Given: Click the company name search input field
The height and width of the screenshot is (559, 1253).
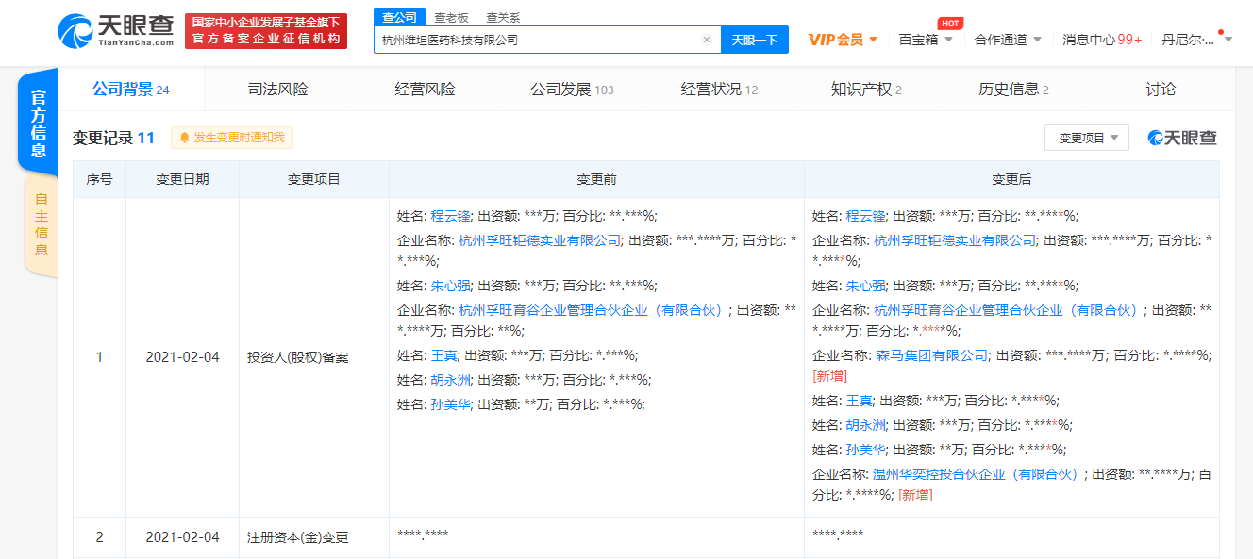Looking at the screenshot, I should tap(538, 40).
